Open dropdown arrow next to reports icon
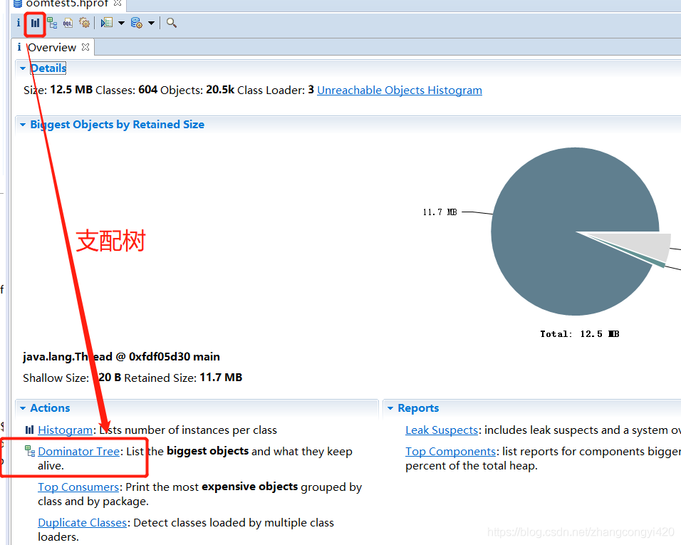 click(x=121, y=23)
